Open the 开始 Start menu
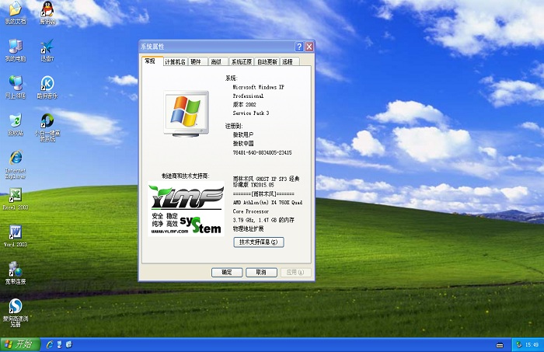 (x=19, y=343)
